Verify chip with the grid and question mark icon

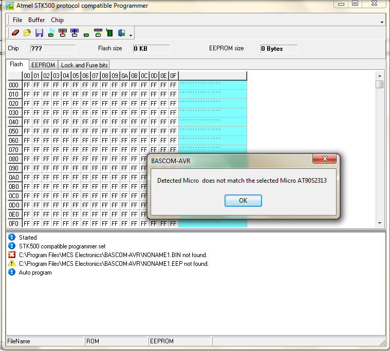[x=98, y=33]
